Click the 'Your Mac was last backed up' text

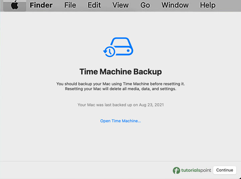(107, 105)
